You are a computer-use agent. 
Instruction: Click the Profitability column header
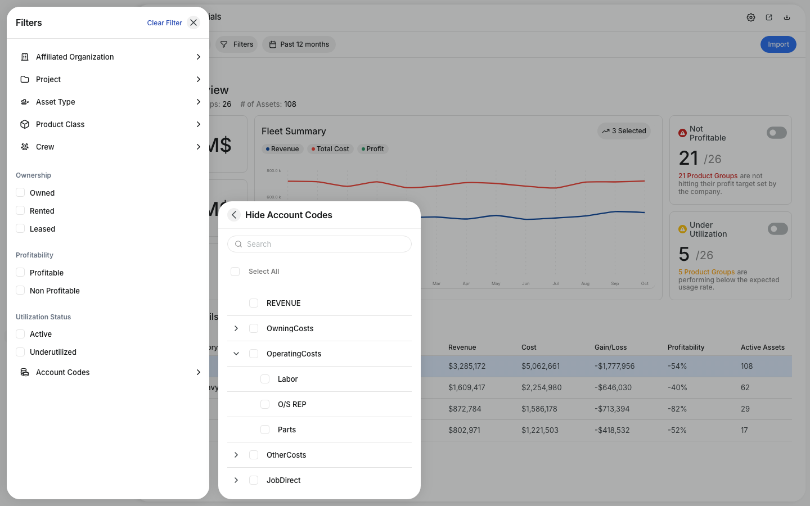[686, 347]
